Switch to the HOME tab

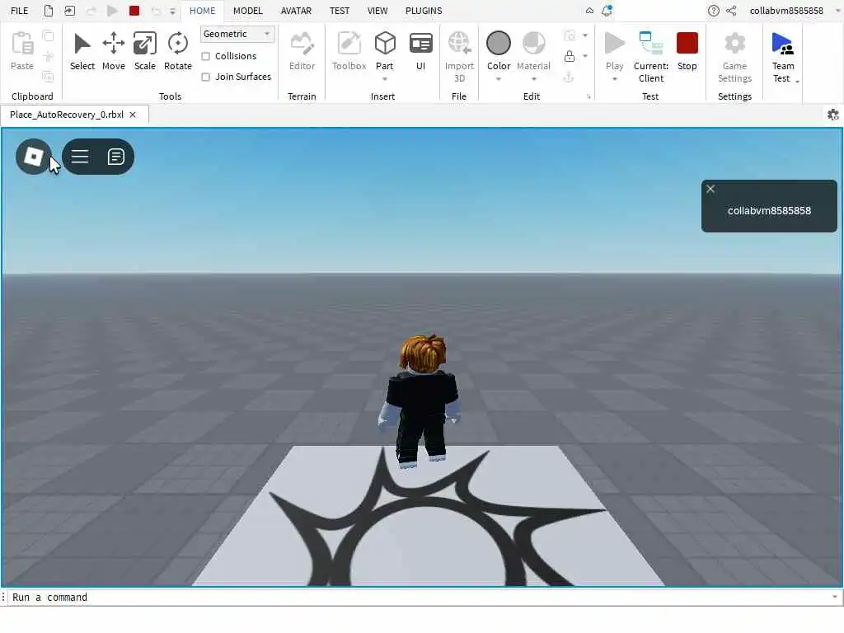203,11
